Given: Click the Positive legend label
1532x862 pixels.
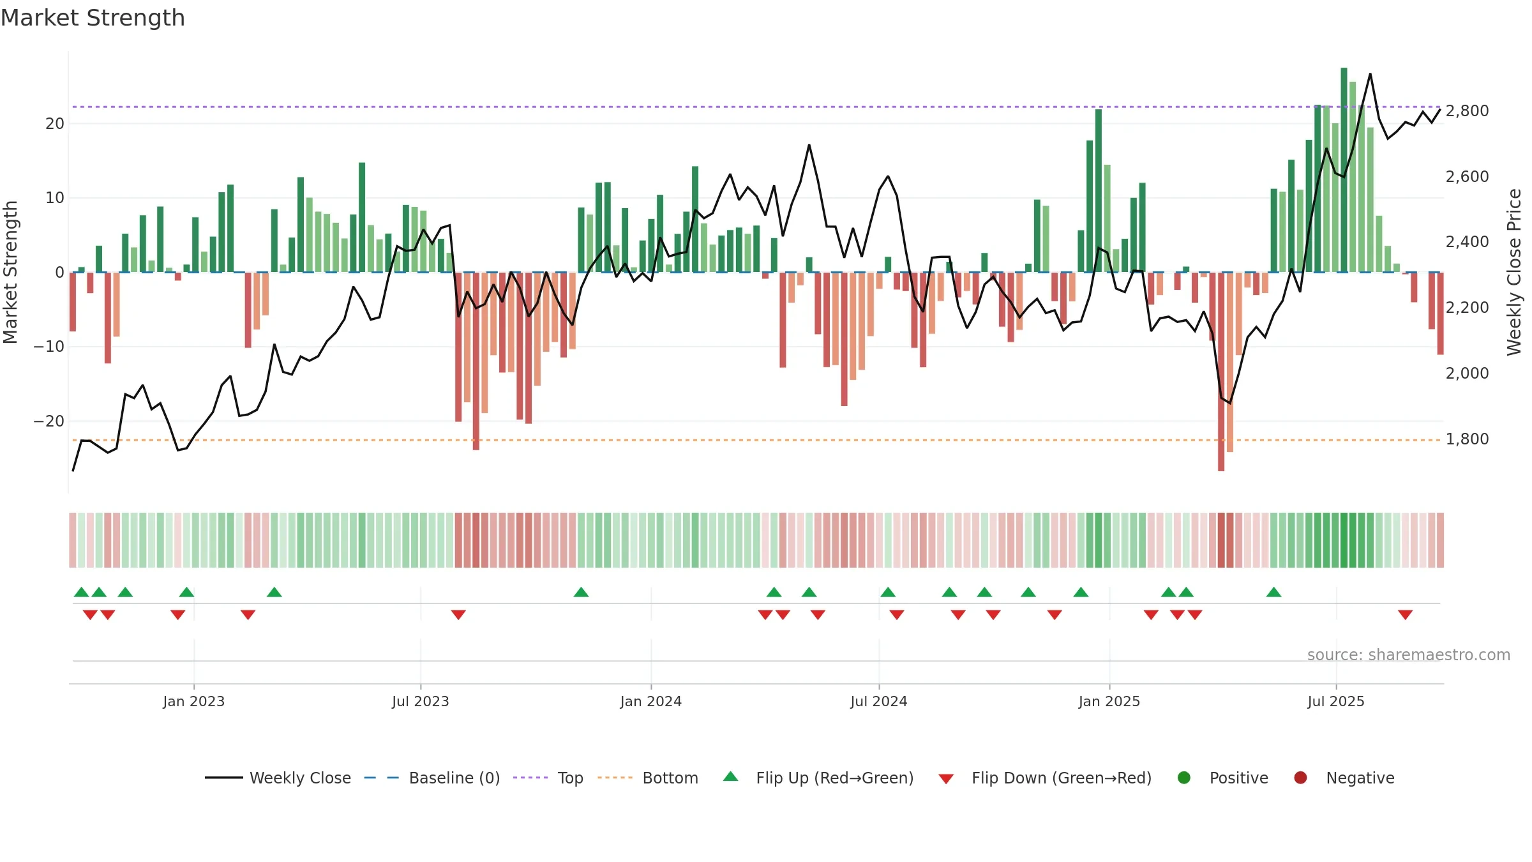Looking at the screenshot, I should [1239, 778].
